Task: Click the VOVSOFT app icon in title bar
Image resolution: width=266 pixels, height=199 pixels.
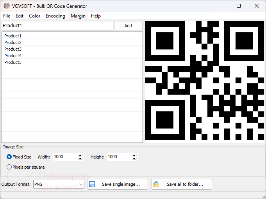Action: (x=6, y=6)
